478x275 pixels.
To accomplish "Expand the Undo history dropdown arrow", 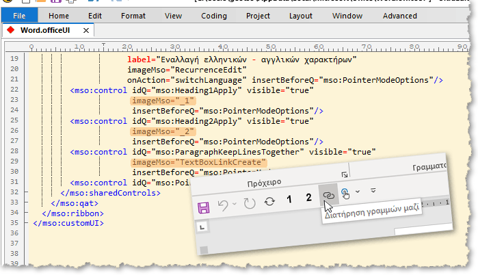I will tap(235, 203).
